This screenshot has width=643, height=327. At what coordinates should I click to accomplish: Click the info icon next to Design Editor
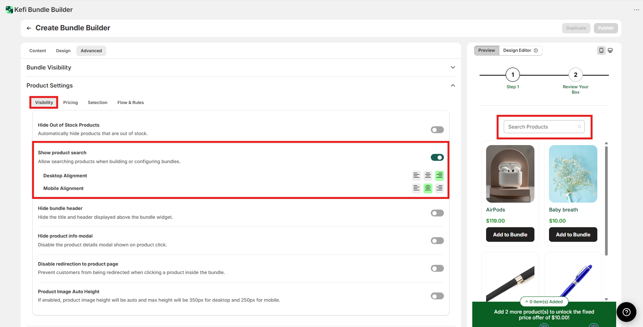536,50
